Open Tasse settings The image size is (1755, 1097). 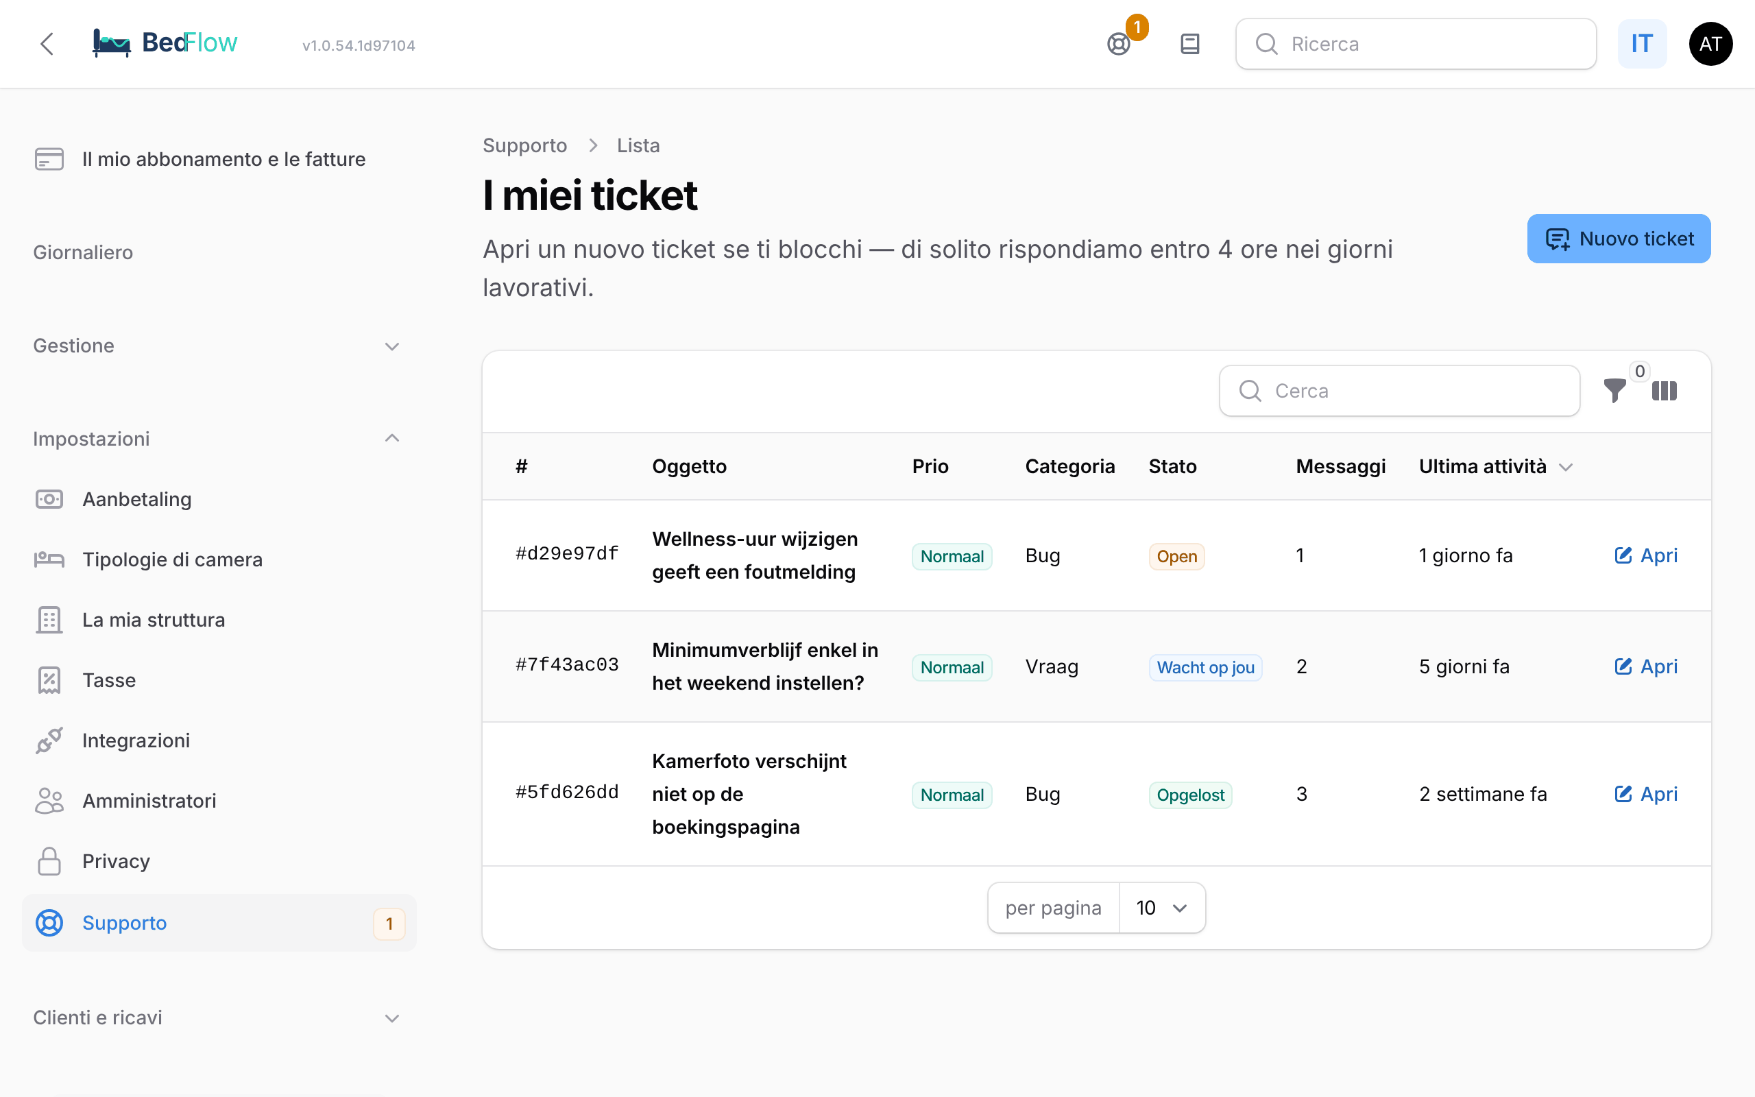click(219, 680)
